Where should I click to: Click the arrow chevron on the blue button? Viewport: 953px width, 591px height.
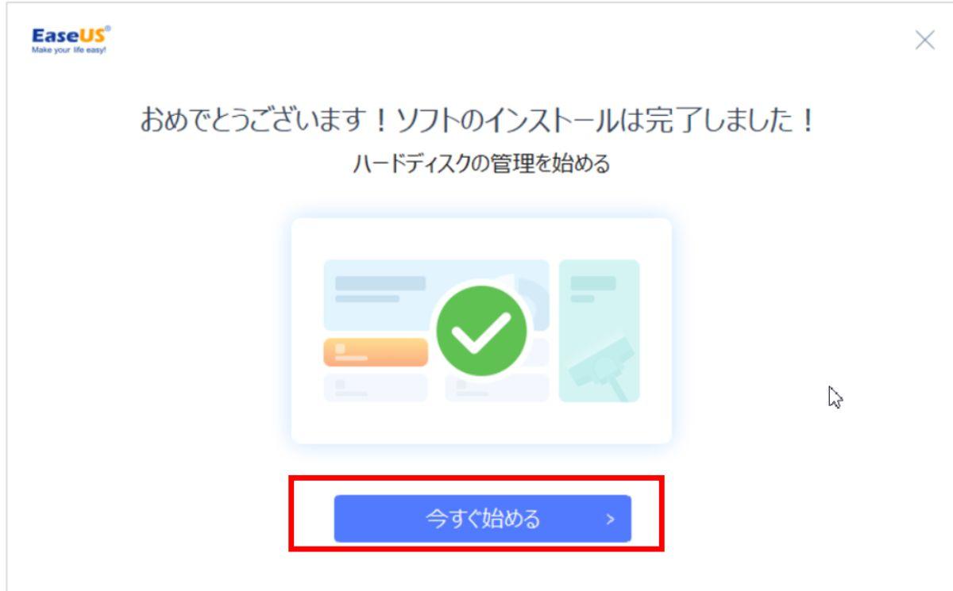(x=610, y=520)
